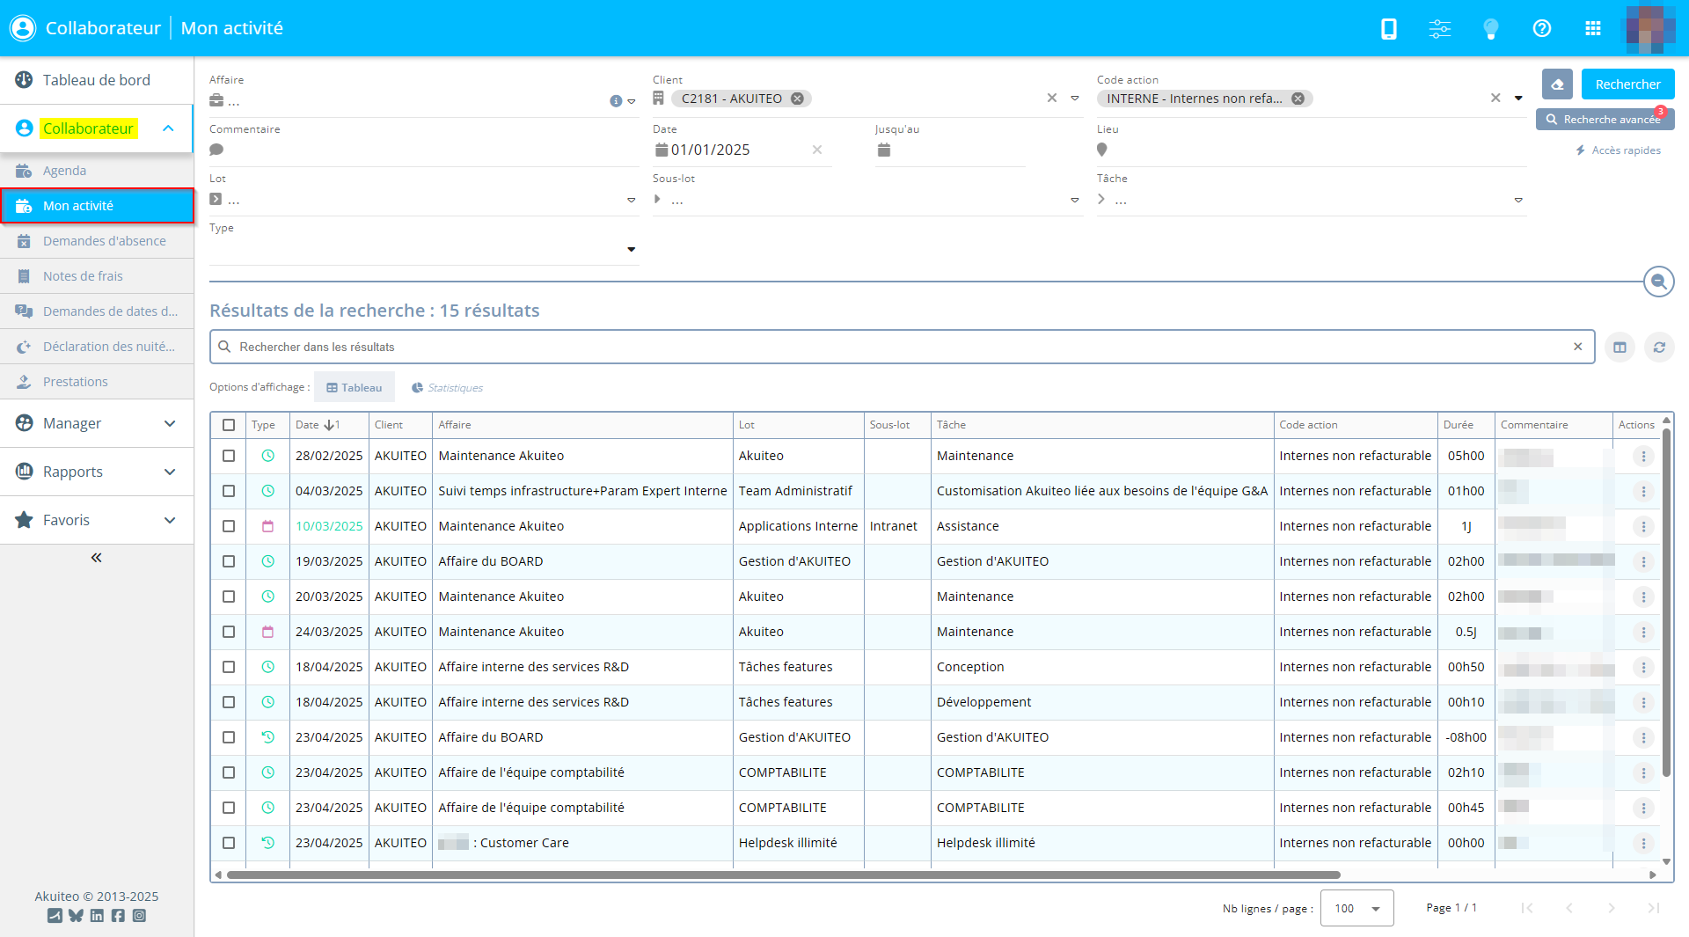Open actions menu for 28/02/2025 row
Image resolution: width=1689 pixels, height=937 pixels.
[x=1643, y=457]
